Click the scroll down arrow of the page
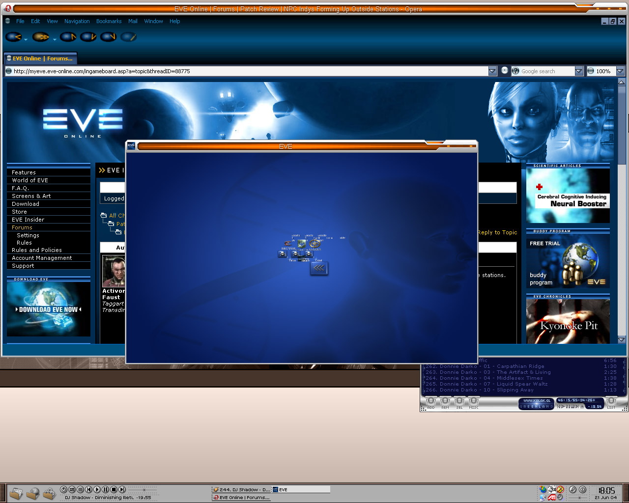 coord(621,339)
